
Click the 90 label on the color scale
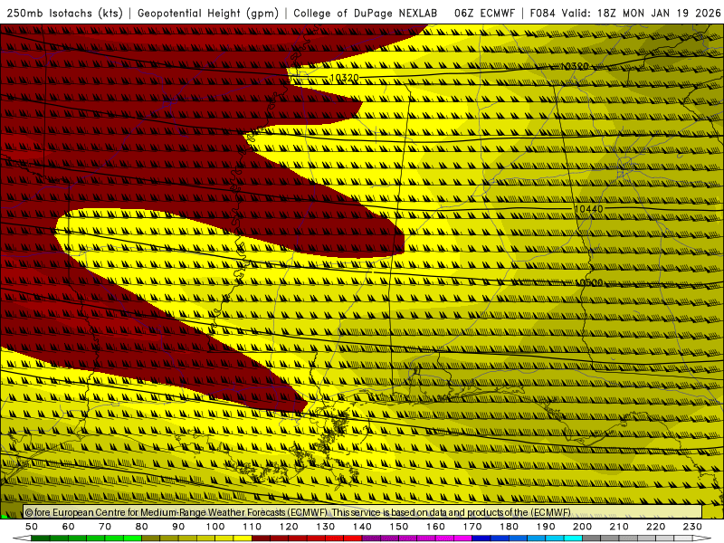(178, 527)
